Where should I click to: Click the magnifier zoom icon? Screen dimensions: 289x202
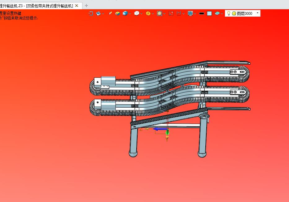tap(160, 13)
